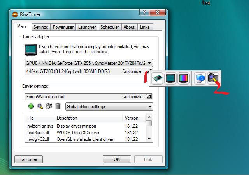Click the question mark help button
Screen dimensions: 249x175
click(x=144, y=12)
